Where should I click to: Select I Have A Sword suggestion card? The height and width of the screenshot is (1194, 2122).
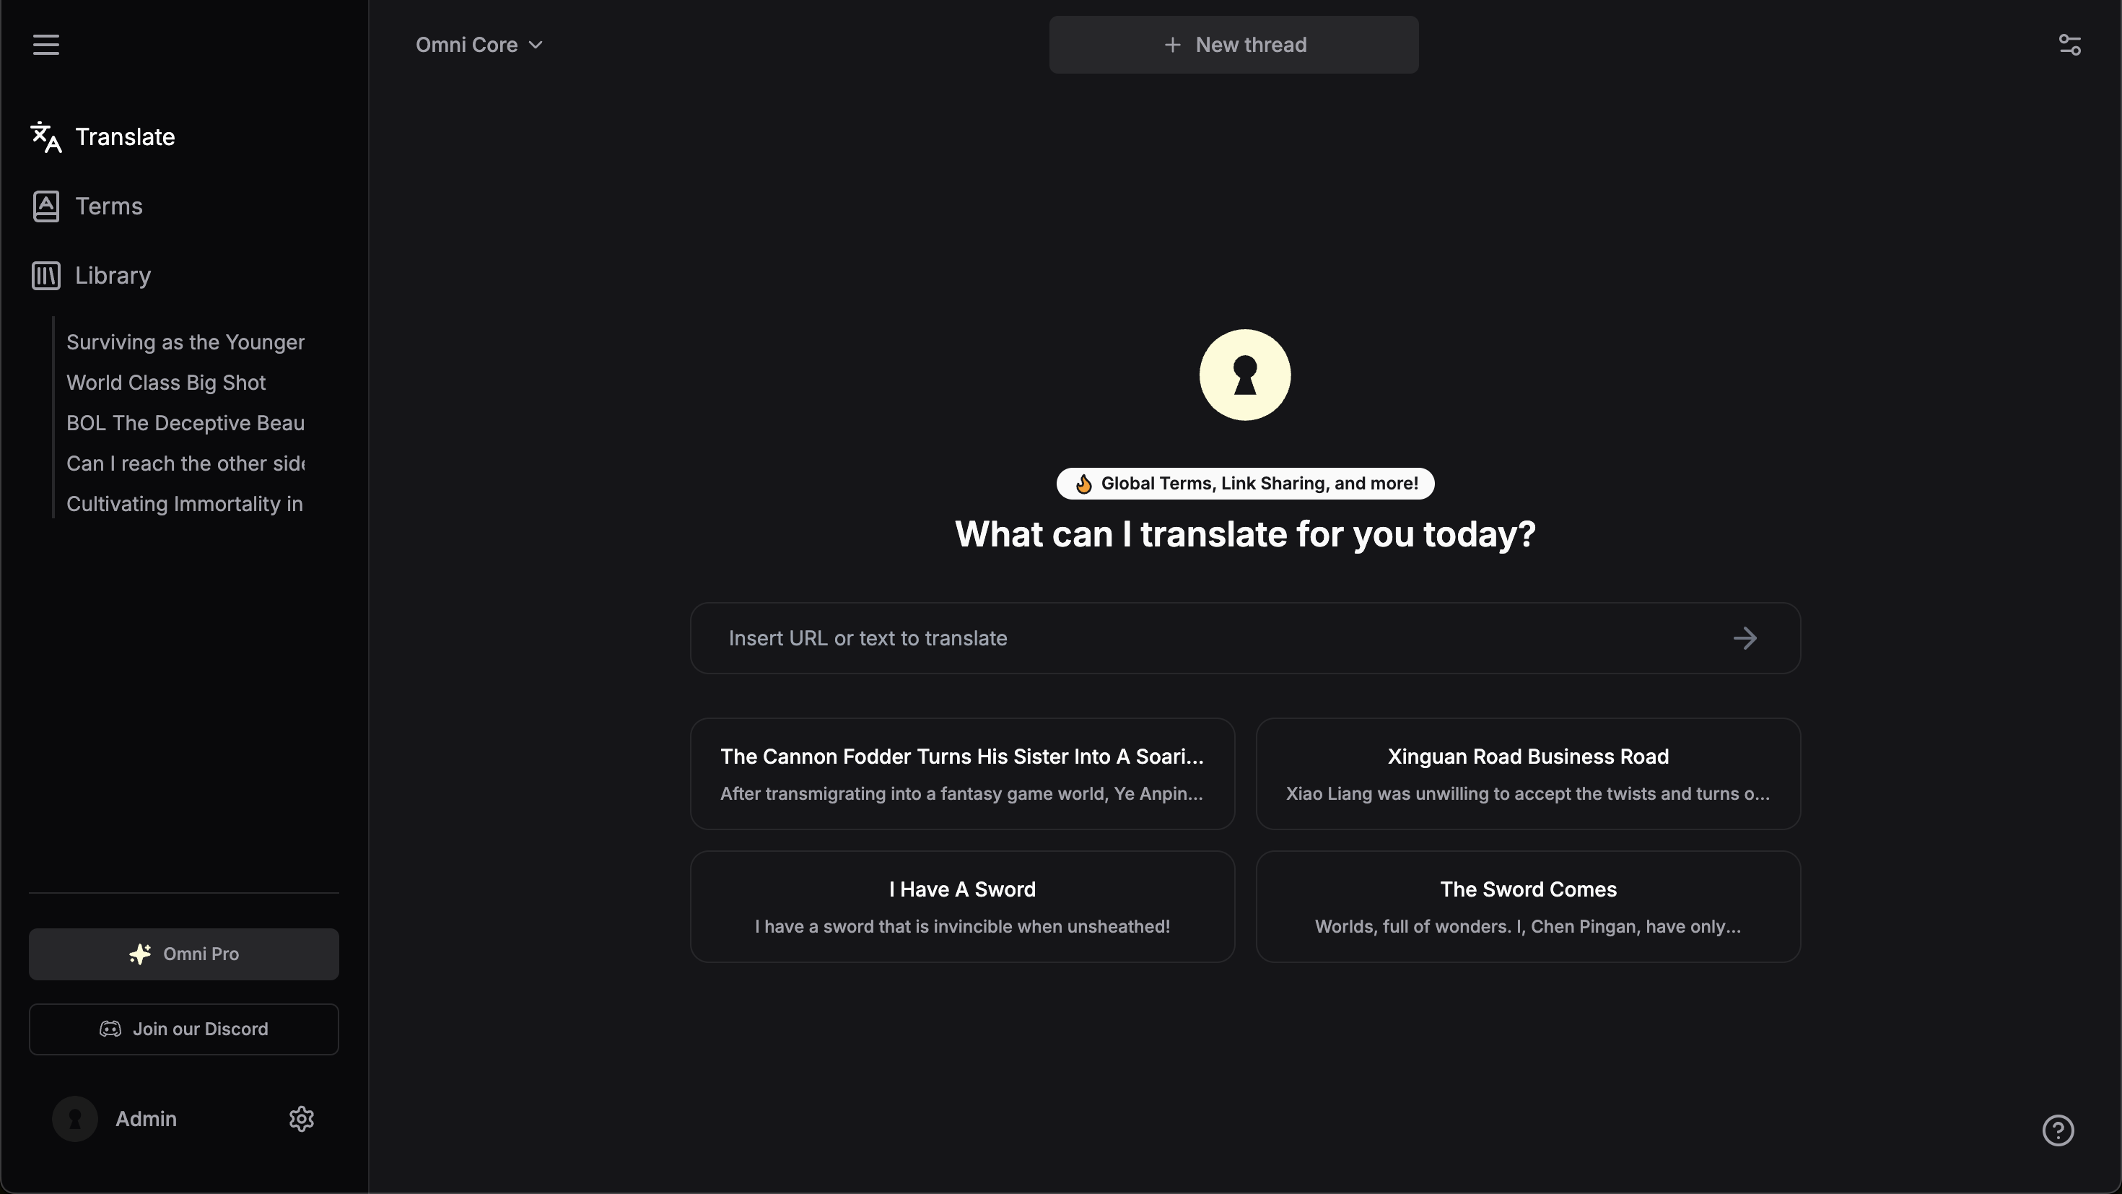(962, 905)
